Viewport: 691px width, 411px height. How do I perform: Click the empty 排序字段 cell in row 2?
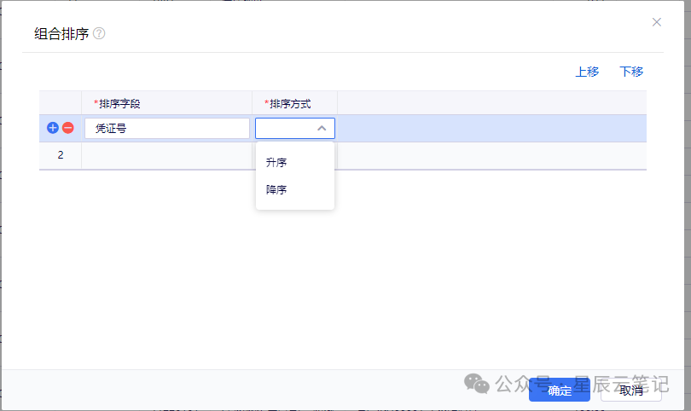[x=166, y=155]
